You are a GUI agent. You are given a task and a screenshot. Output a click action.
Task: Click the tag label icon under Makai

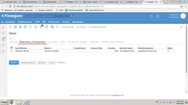pos(10,38)
